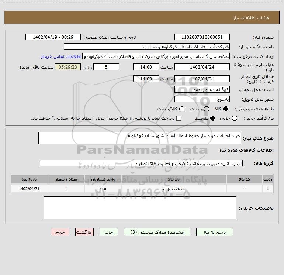284x275 pixels.
Task: Open مشاهده مدارک پیوستی (3) button
Action: [x=157, y=232]
